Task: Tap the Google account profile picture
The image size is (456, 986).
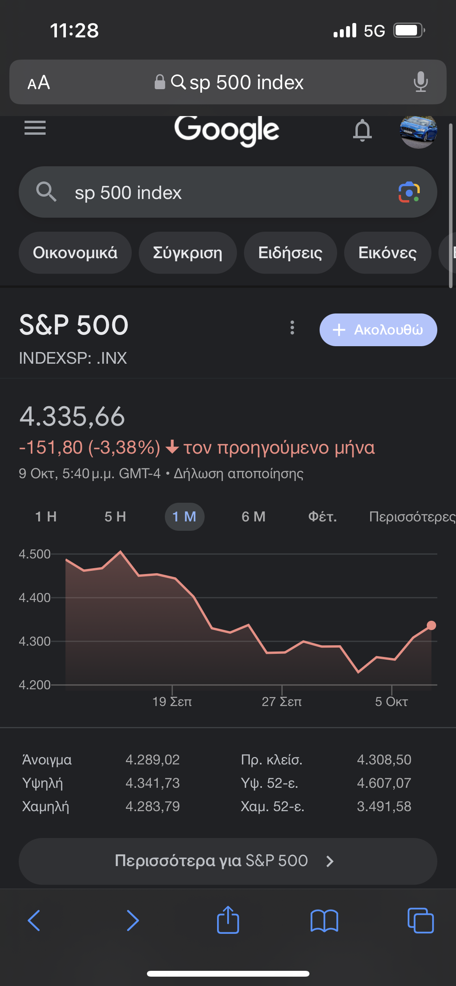Action: click(418, 131)
